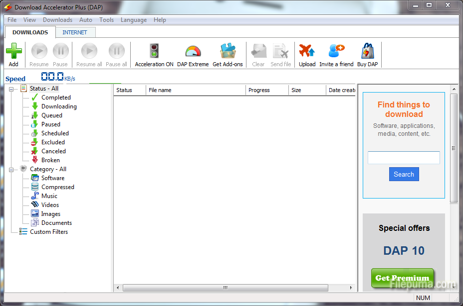The image size is (463, 306).
Task: Click the green Add download icon
Action: tap(13, 51)
